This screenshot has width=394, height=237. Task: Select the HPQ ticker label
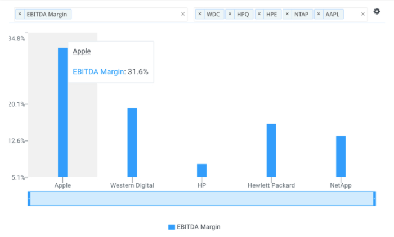243,14
